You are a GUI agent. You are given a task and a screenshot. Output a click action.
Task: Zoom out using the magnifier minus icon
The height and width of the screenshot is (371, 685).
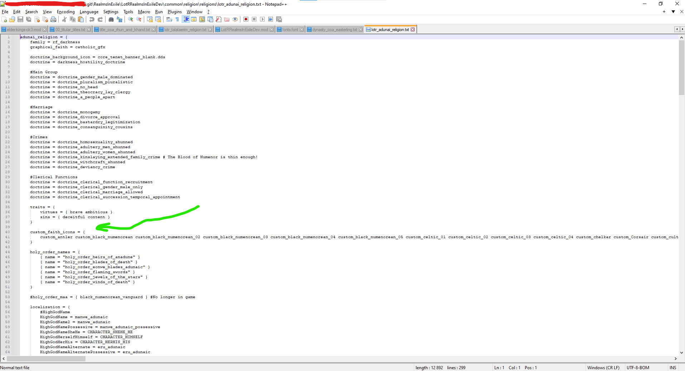click(x=139, y=19)
